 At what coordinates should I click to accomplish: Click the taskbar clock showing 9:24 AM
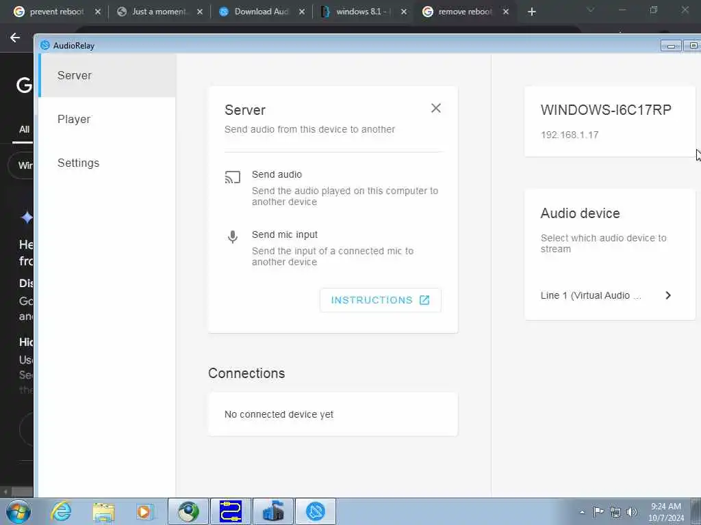click(666, 511)
